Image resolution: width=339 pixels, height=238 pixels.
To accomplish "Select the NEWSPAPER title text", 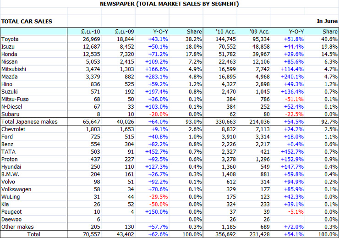I will click(x=169, y=4).
